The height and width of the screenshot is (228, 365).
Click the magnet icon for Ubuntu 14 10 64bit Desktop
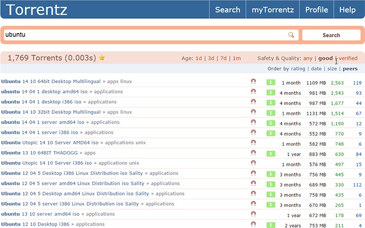[x=253, y=82]
